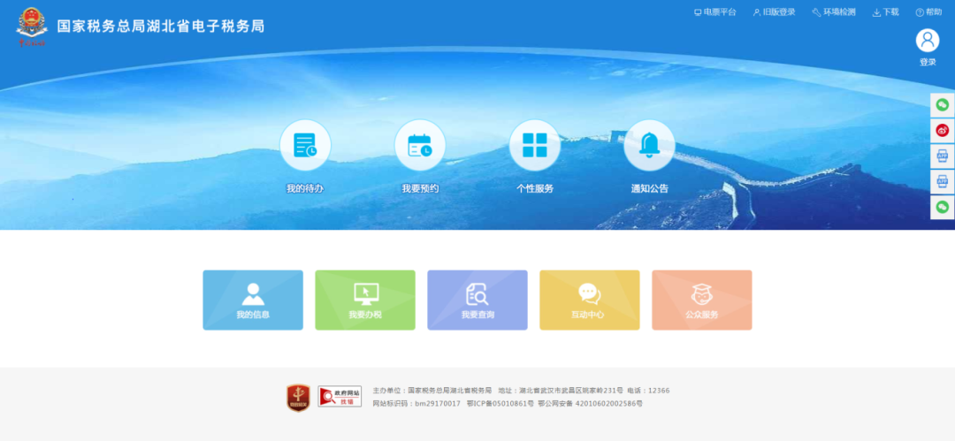
Task: Open the 我要预约 appointment calendar icon
Action: [420, 146]
